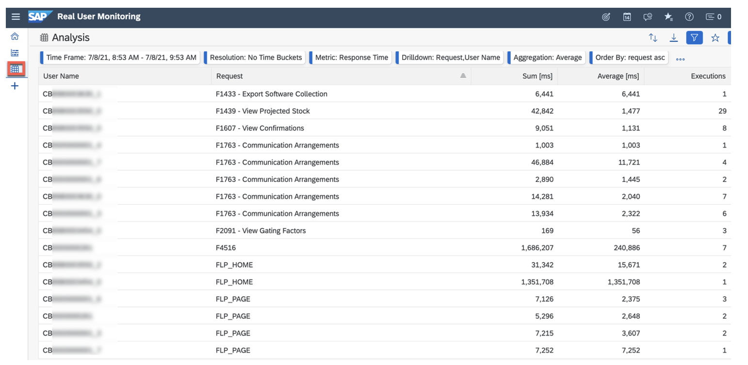Select the F1439 - View Projected Stock cell
This screenshot has height=365, width=748.
click(x=341, y=111)
